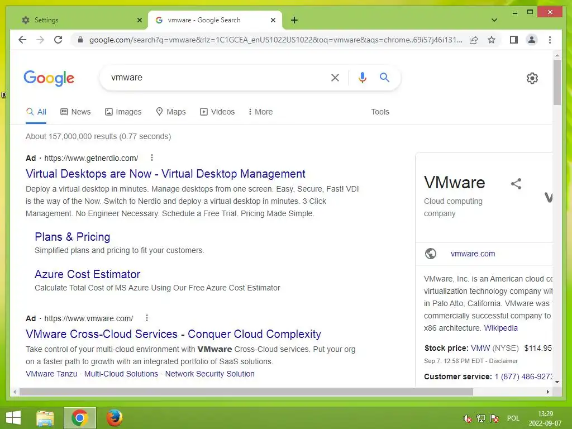
Task: Switch to Maps results
Action: pos(171,112)
